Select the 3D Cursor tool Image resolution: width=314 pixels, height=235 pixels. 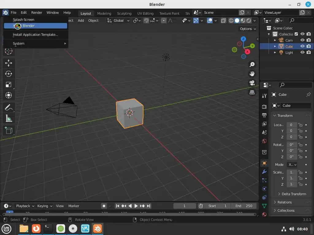(8, 51)
